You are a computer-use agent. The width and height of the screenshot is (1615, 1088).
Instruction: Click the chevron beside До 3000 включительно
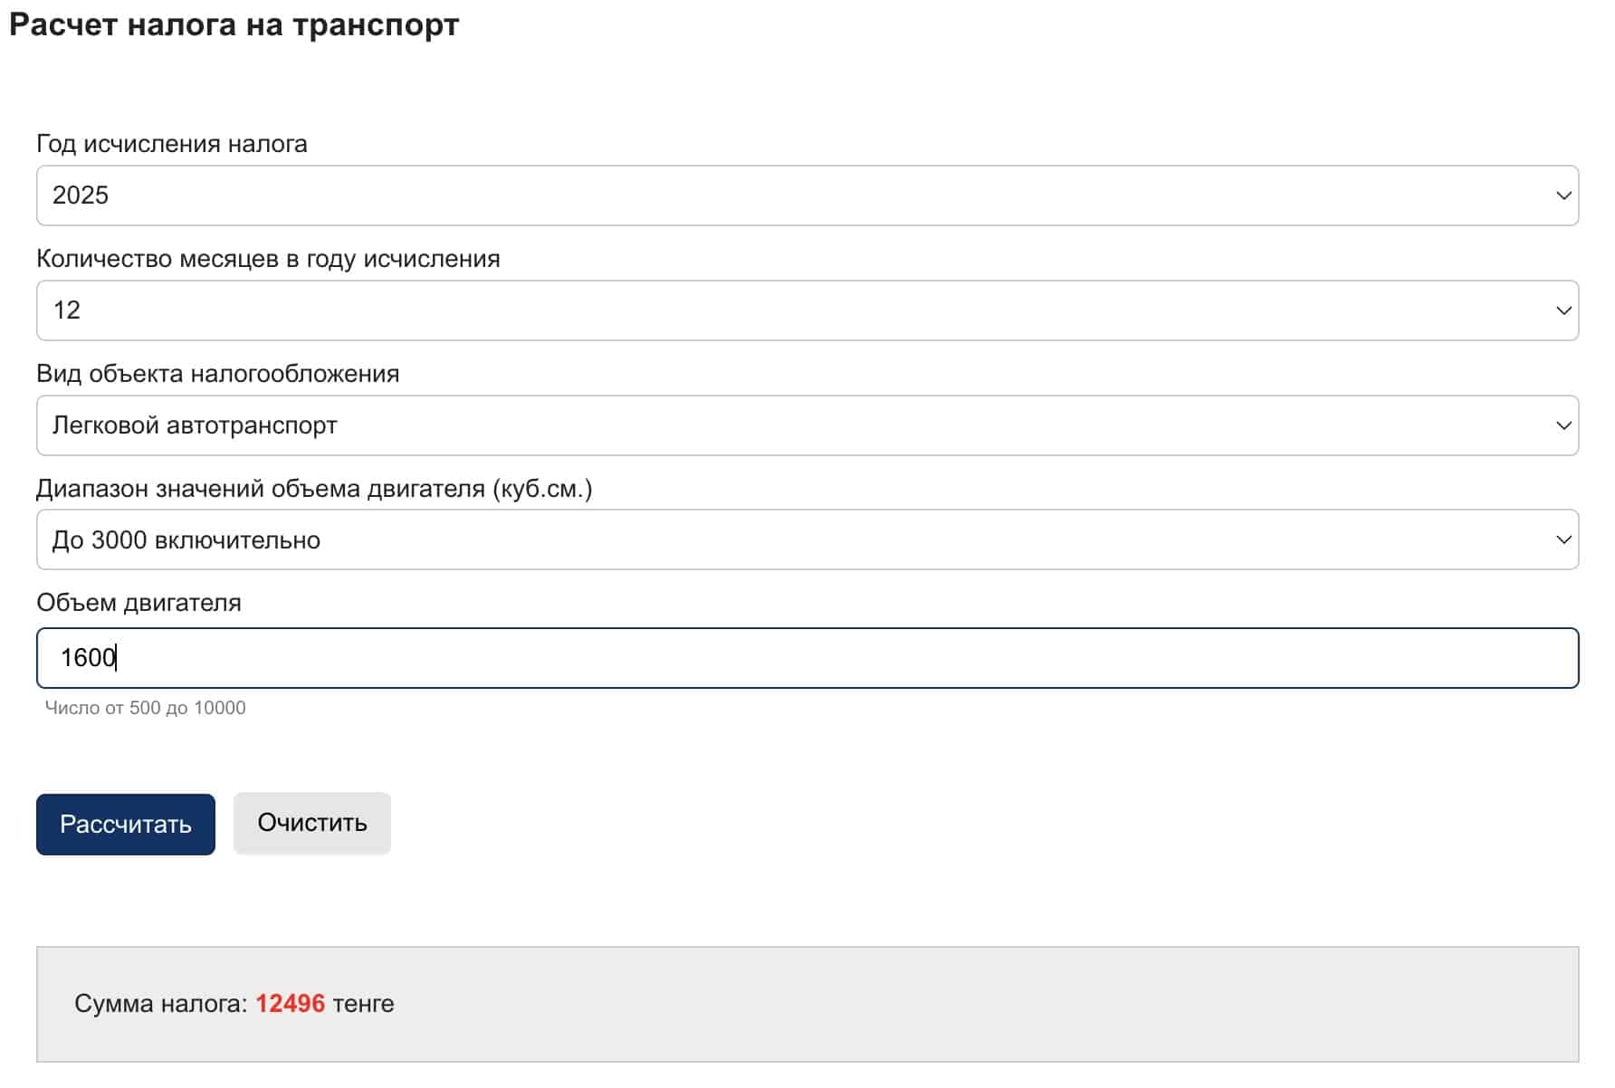pyautogui.click(x=1562, y=539)
